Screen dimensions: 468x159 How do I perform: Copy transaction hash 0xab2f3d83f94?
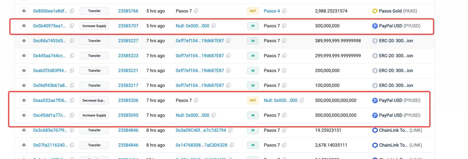coord(72,71)
